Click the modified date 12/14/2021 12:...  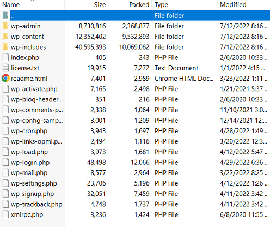[x=243, y=121]
